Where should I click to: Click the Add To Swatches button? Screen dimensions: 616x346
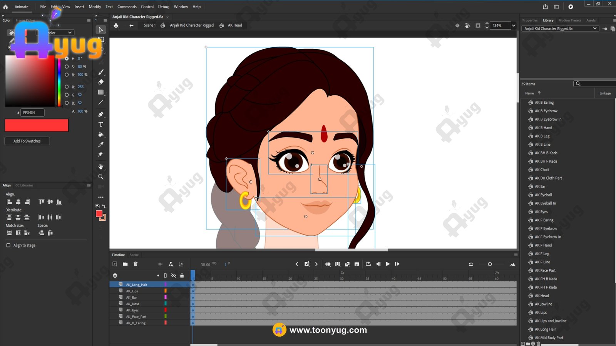pos(27,141)
